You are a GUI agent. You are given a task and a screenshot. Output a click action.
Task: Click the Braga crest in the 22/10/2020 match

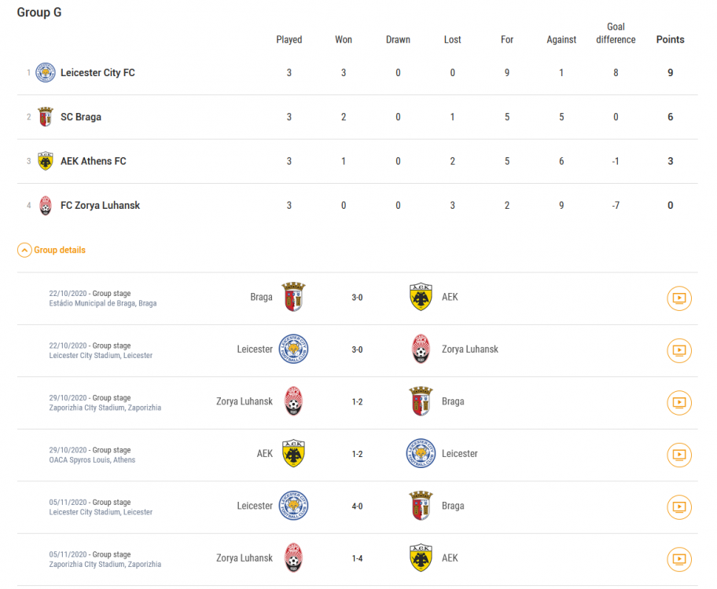[x=293, y=297]
